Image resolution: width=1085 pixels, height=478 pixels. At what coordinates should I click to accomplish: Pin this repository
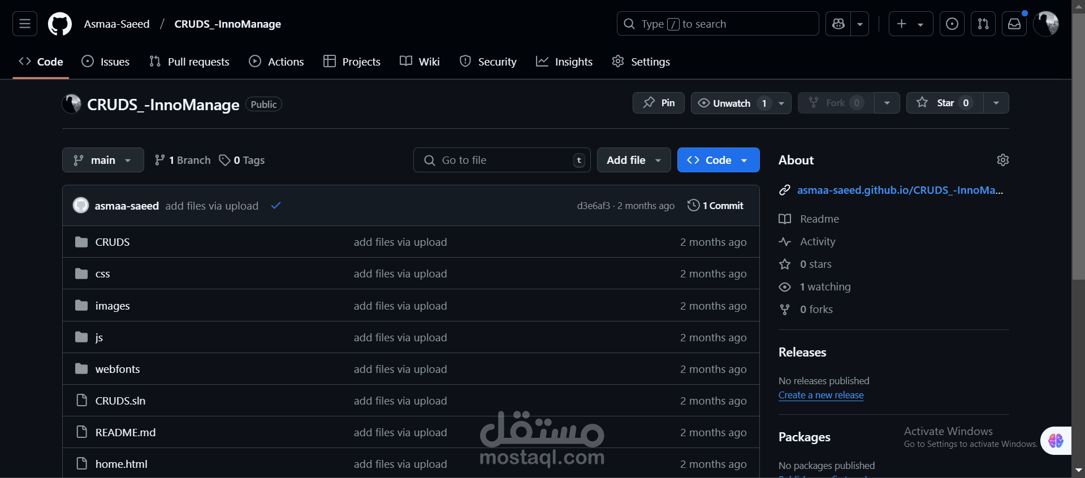pyautogui.click(x=659, y=103)
